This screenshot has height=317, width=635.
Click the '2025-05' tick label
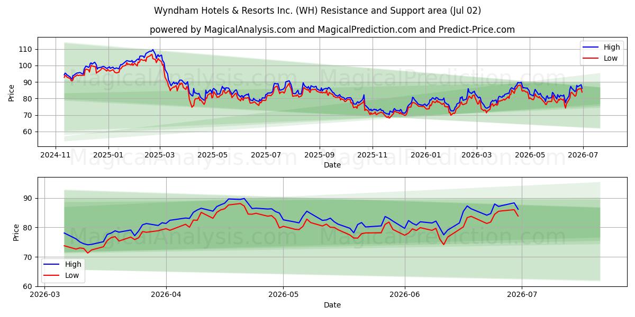(x=213, y=155)
